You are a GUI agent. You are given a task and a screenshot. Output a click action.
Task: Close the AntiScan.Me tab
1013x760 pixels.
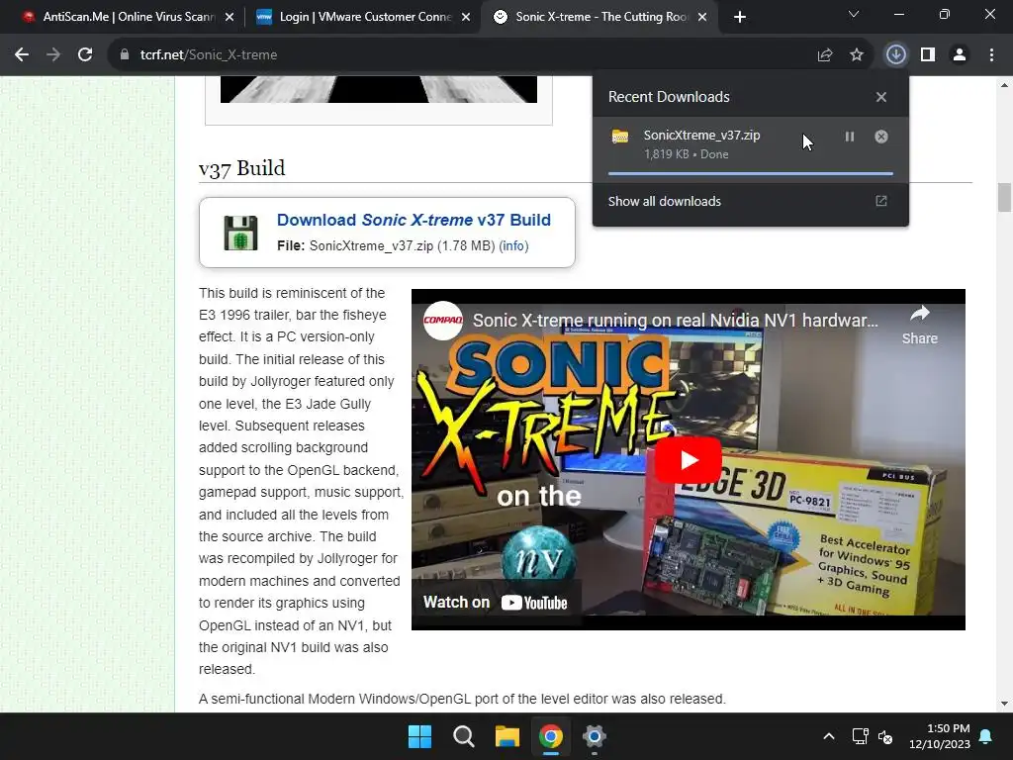(x=230, y=17)
